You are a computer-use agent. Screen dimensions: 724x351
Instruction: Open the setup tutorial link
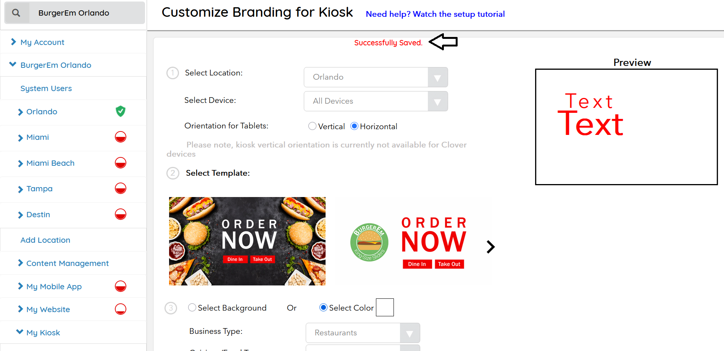435,14
